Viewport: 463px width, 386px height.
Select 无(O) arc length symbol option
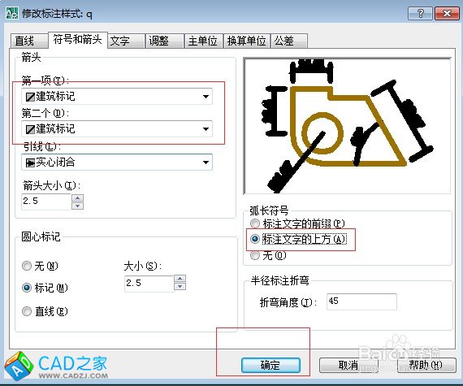click(x=255, y=255)
